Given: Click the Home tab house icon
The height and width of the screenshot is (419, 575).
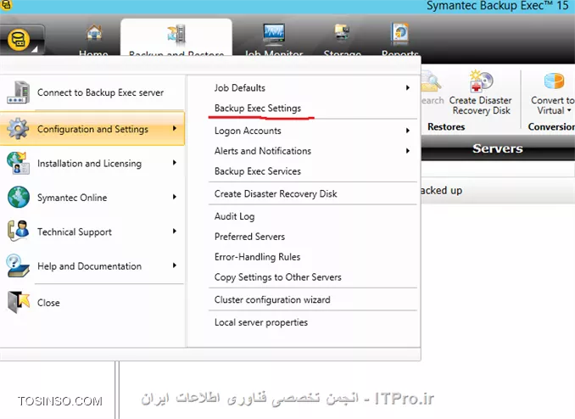Looking at the screenshot, I should (94, 33).
